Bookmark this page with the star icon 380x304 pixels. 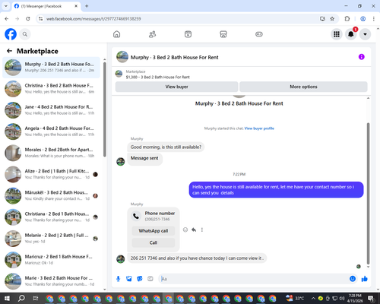(x=332, y=19)
